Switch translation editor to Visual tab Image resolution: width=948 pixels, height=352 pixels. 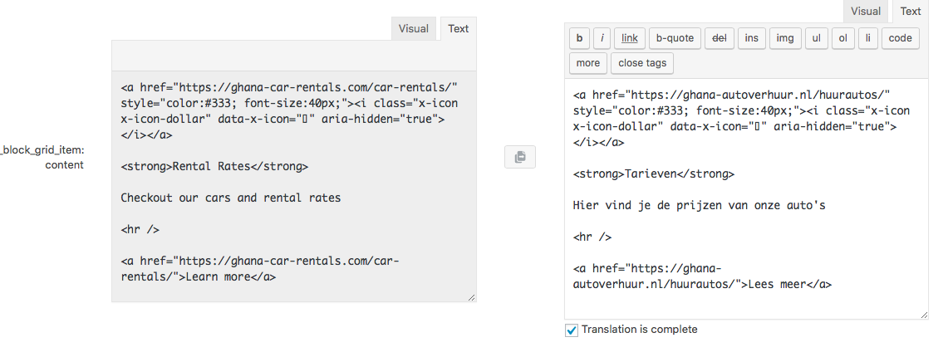tap(865, 11)
